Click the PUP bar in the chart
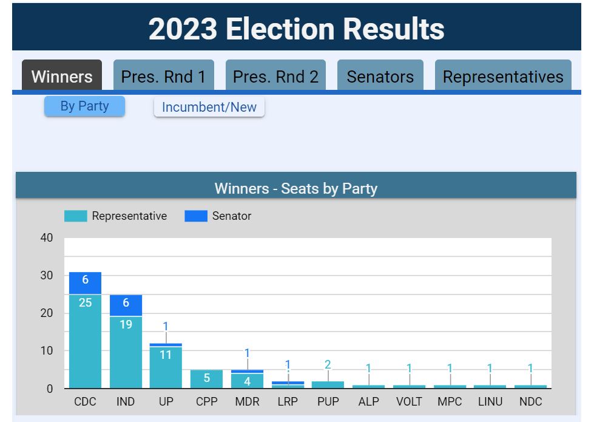Screen dimensions: 594x422 coord(328,383)
